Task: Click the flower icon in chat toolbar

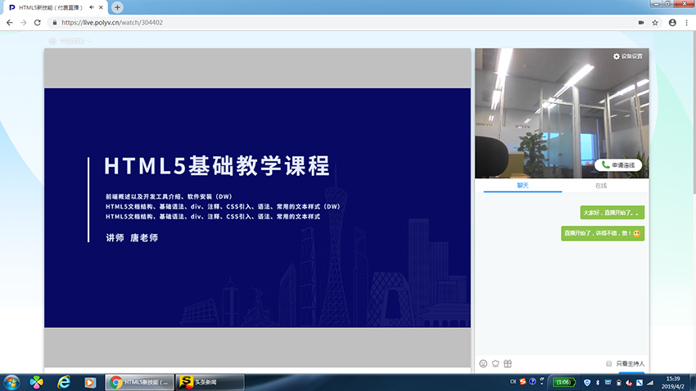Action: pyautogui.click(x=495, y=363)
